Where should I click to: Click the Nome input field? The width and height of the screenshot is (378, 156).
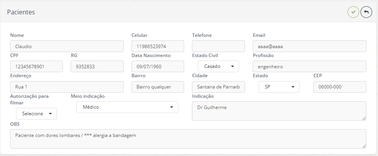[x=67, y=46]
